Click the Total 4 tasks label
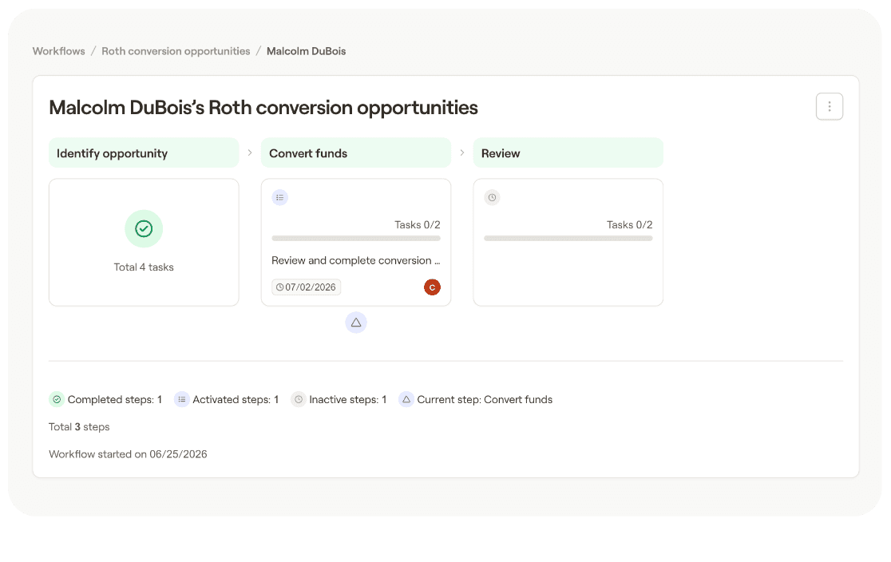 point(144,267)
